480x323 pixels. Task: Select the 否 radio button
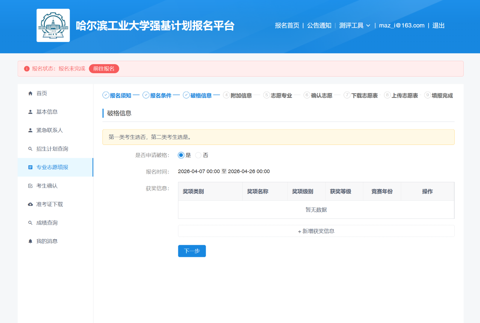(x=198, y=155)
